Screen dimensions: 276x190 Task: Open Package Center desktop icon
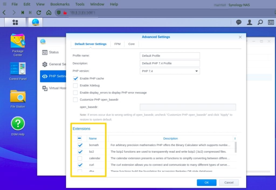tap(18, 45)
